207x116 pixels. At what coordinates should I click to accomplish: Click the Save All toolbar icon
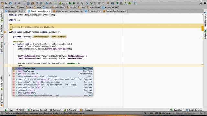pyautogui.click(x=6, y=3)
